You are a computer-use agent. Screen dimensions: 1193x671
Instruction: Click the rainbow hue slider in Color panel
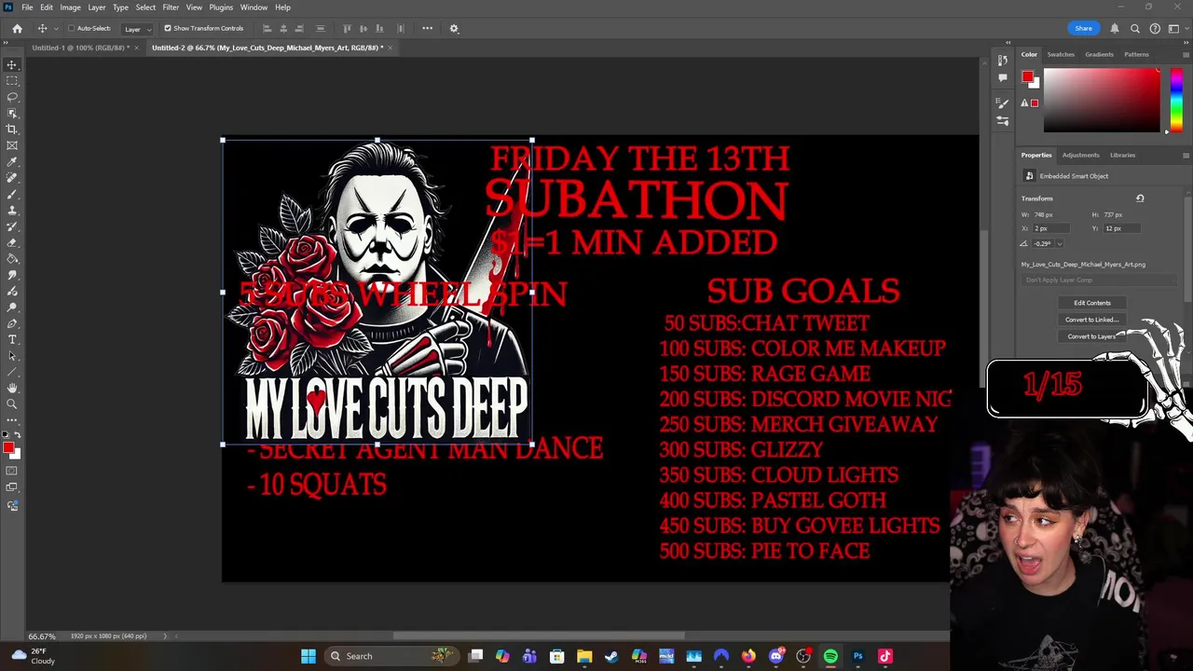(x=1176, y=100)
